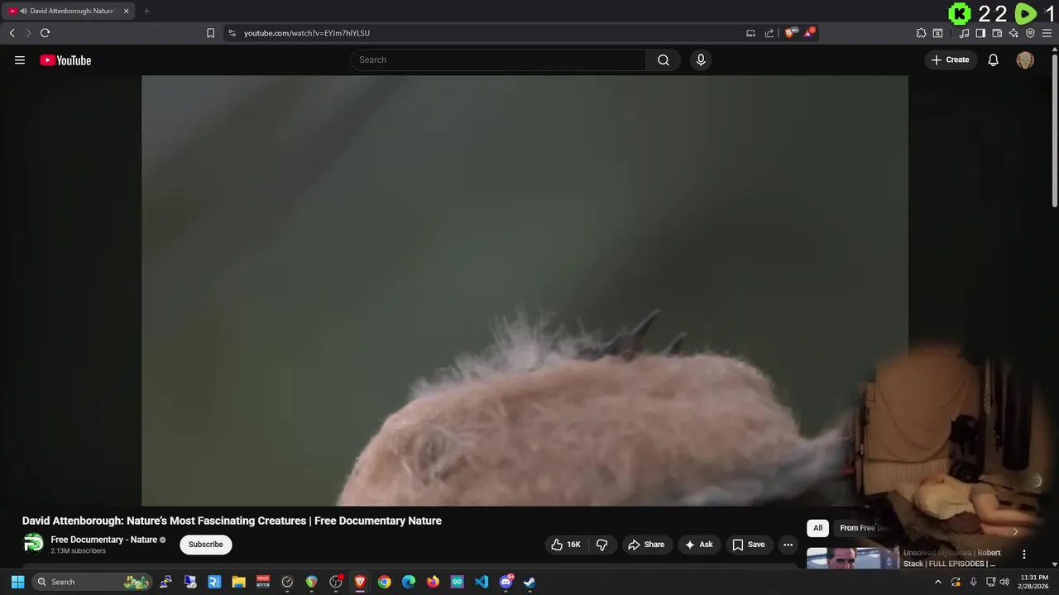Screen dimensions: 1059x595
Task: Open the Windows Start menu
Action: [17, 582]
